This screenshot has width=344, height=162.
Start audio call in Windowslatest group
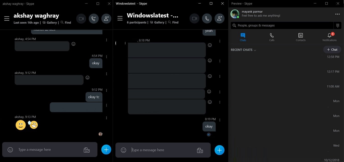[207, 18]
